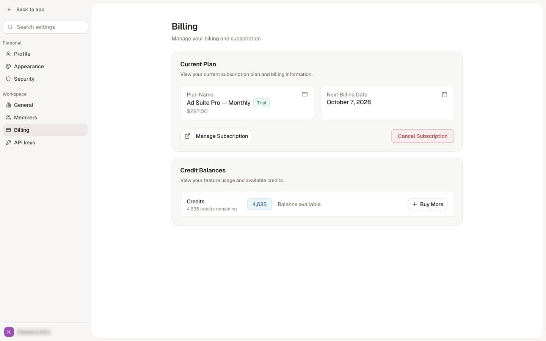This screenshot has height=341, width=546.
Task: Click the Manage Subscription button
Action: 216,136
